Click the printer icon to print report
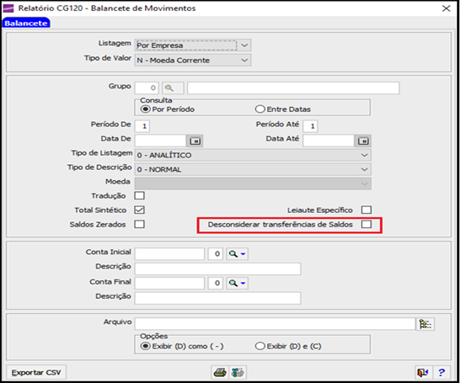The height and width of the screenshot is (383, 461). [x=220, y=372]
